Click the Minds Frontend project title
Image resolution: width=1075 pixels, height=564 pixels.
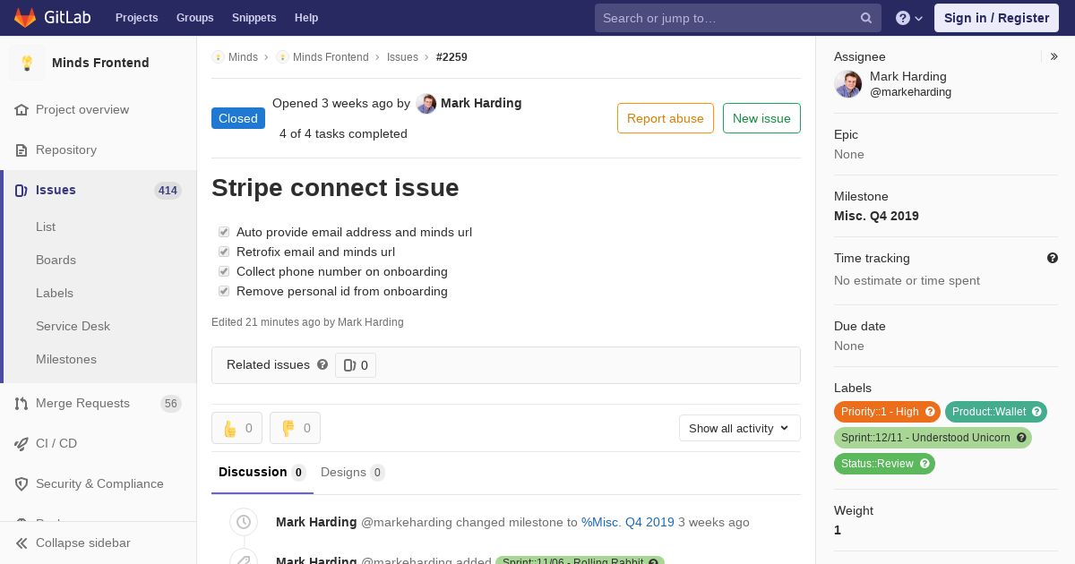(100, 63)
